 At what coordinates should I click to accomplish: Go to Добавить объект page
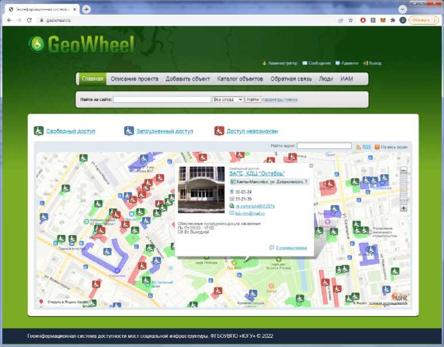188,79
